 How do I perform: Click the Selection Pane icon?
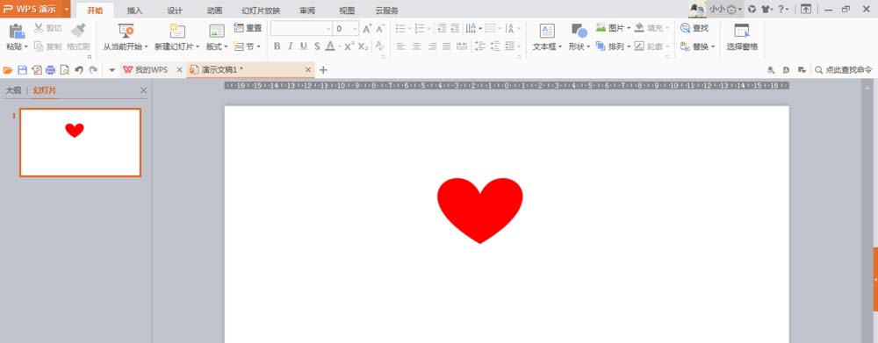tap(742, 31)
